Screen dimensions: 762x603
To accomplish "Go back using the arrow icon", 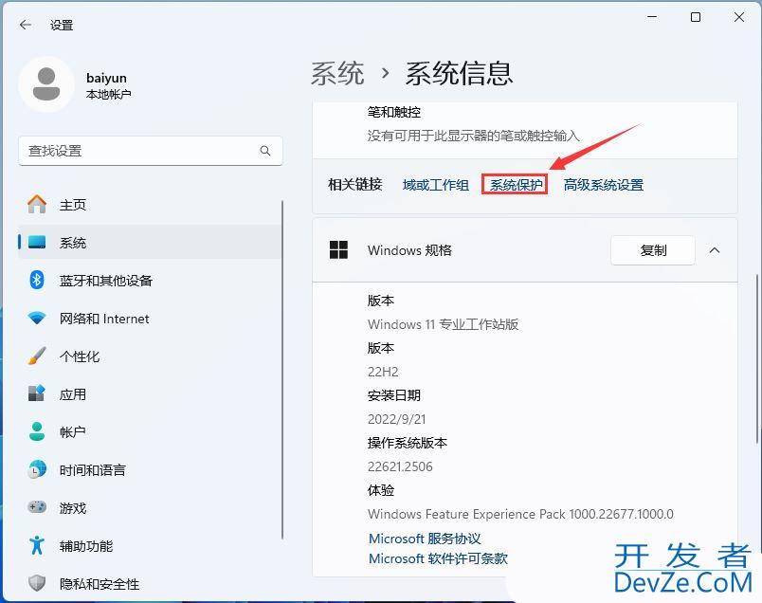I will click(26, 25).
